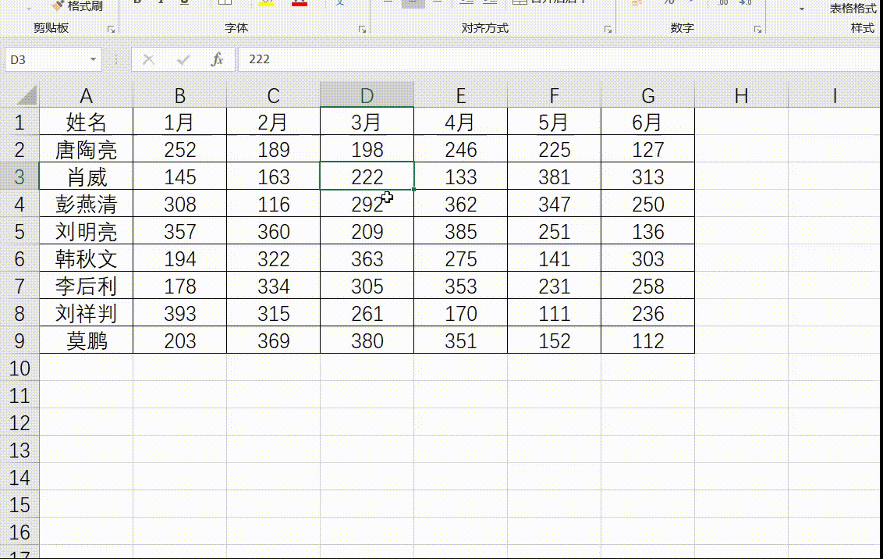
Task: Select row 3 header
Action: (x=20, y=176)
